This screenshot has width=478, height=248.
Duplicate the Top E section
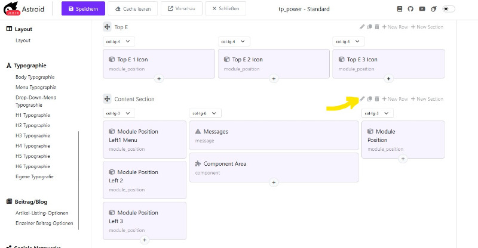(369, 27)
